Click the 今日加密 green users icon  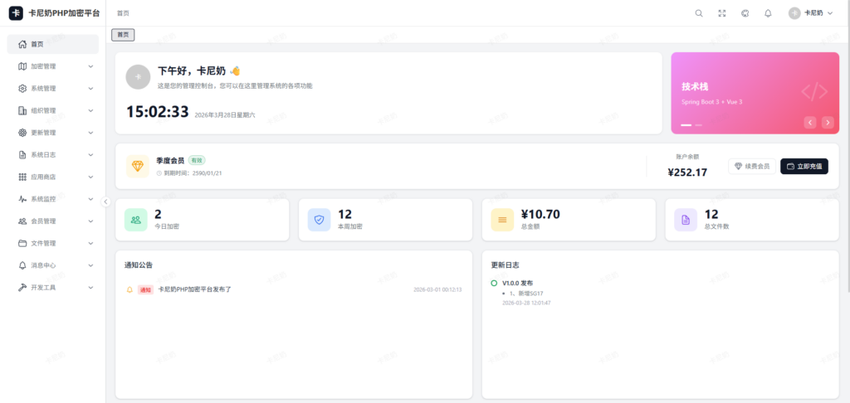pos(136,219)
